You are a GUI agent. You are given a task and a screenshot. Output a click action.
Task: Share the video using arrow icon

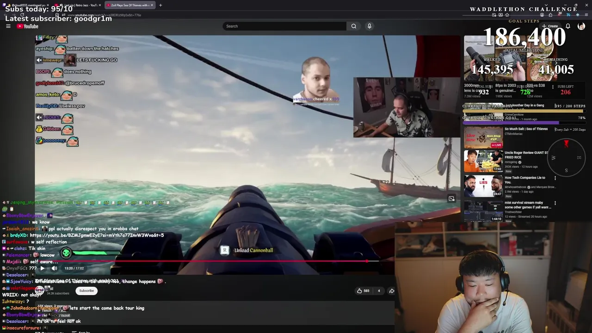[391, 291]
